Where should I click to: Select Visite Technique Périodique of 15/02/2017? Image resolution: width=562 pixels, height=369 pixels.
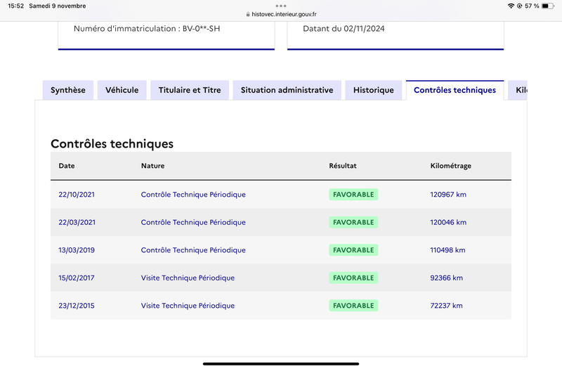click(188, 278)
